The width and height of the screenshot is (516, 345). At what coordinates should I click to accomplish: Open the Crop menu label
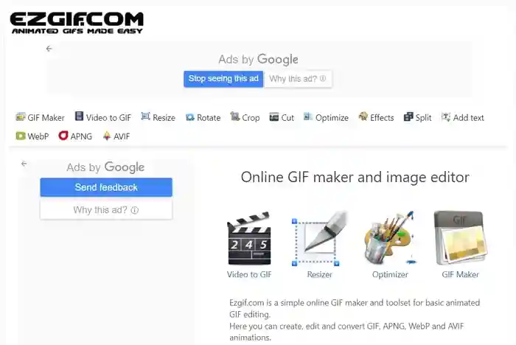251,118
